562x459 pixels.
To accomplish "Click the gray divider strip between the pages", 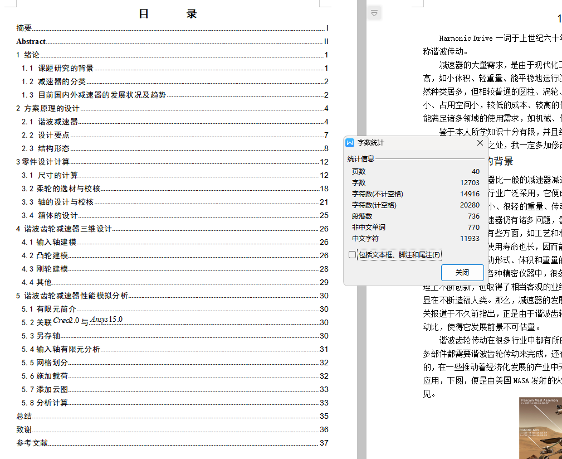I will click(363, 223).
